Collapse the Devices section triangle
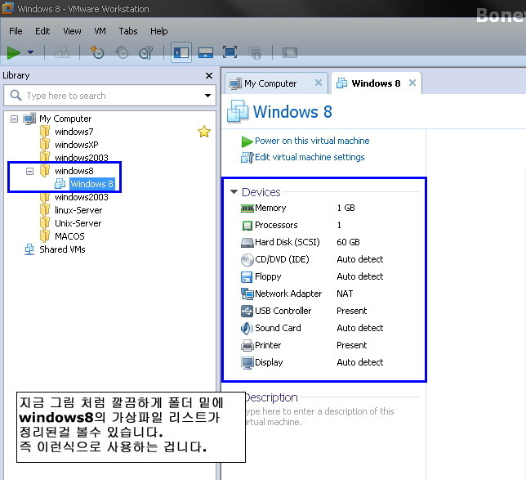 234,192
